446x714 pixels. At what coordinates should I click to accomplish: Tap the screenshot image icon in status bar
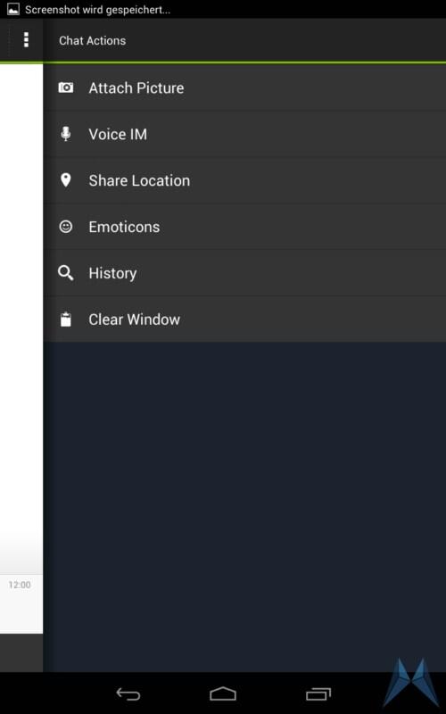[13, 9]
